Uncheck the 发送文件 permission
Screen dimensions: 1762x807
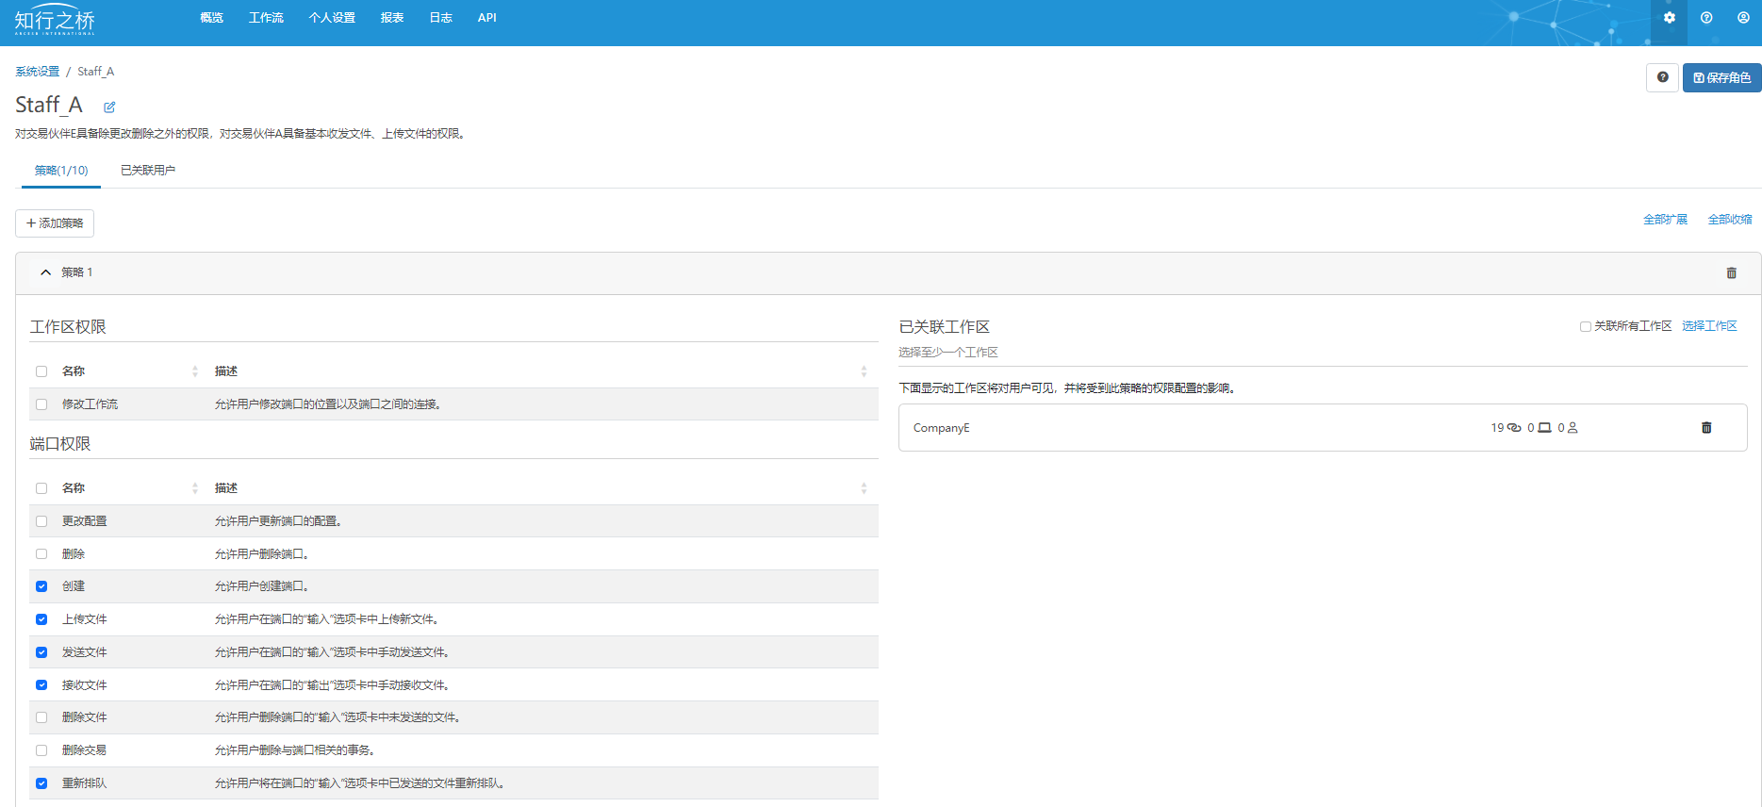[41, 652]
